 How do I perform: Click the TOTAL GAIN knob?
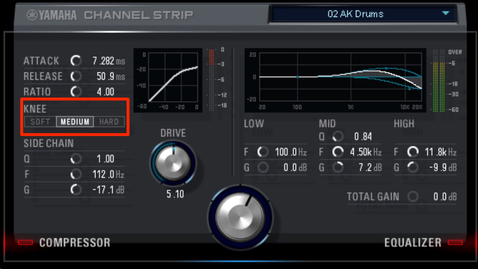tap(413, 197)
